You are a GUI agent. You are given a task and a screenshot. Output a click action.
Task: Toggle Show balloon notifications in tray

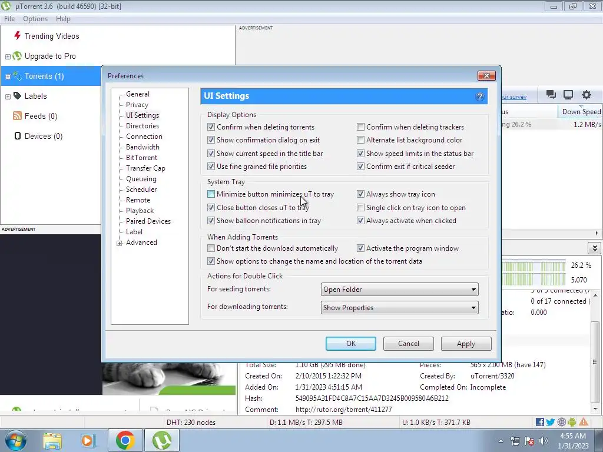(x=211, y=221)
